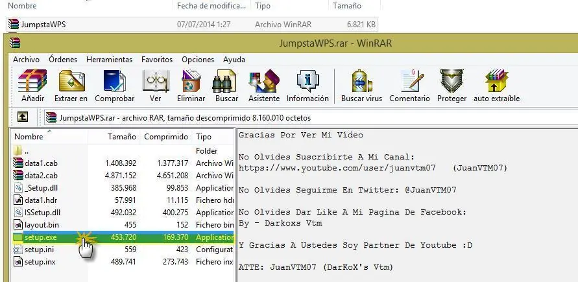578x282 pixels.
Task: Click the 'Fichero inx' type cell
Action: (x=215, y=262)
